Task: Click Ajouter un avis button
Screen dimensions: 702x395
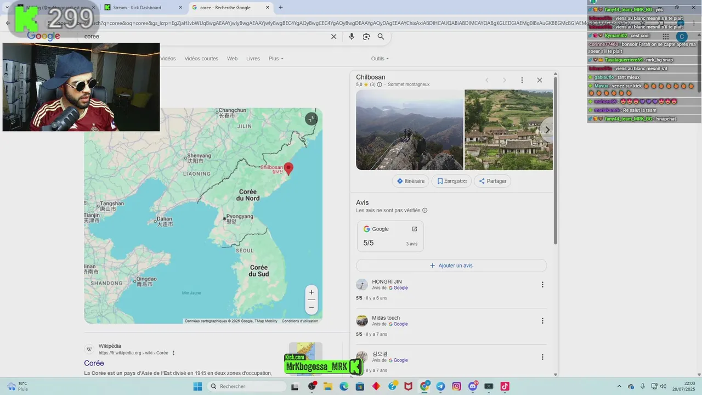Action: [x=451, y=266]
